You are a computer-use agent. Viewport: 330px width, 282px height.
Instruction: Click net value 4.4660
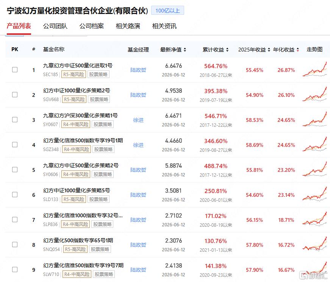[x=174, y=141]
